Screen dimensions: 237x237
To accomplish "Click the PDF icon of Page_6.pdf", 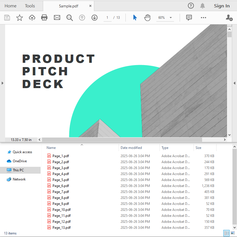I will (49, 186).
